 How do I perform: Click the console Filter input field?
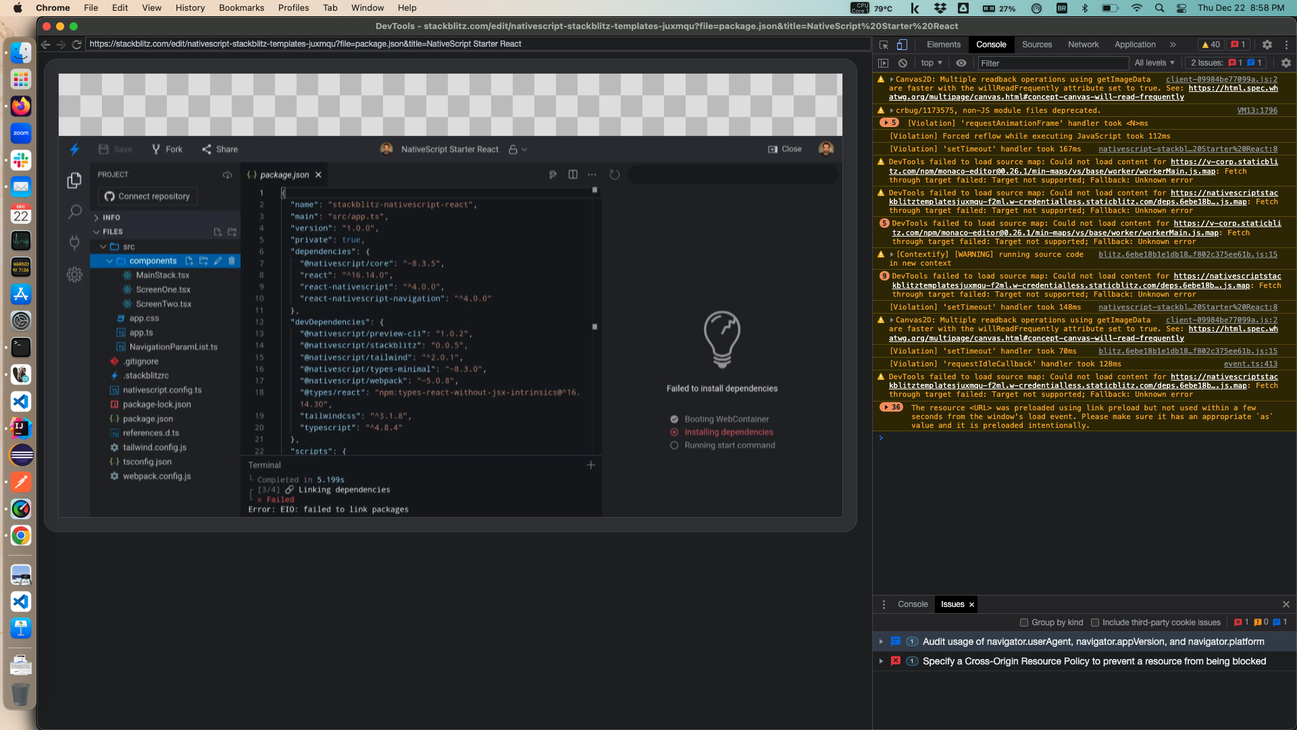coord(1052,63)
